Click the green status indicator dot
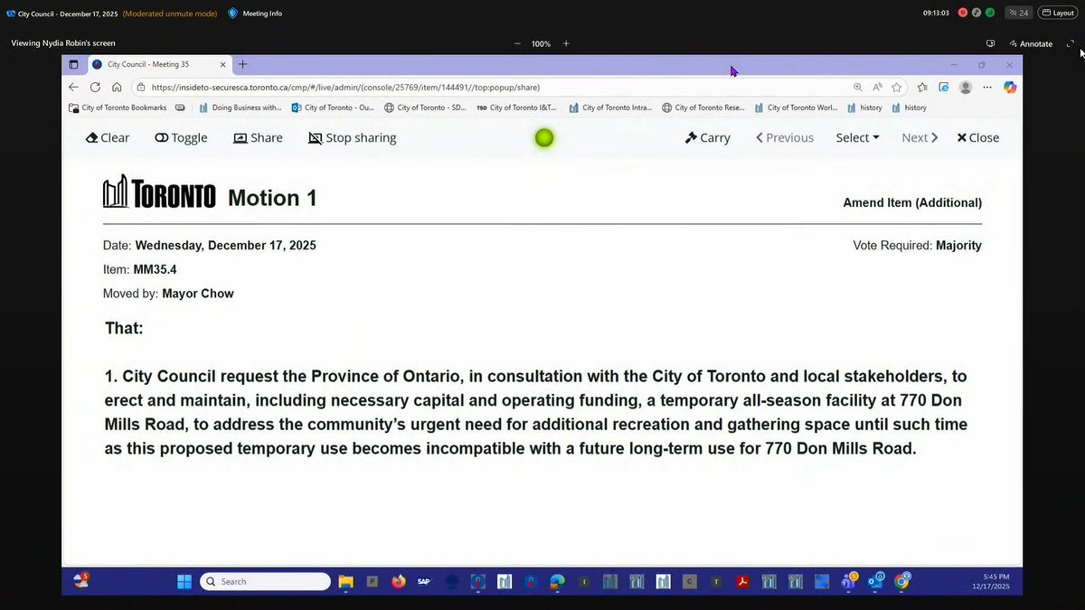The image size is (1085, 610). pyautogui.click(x=543, y=138)
